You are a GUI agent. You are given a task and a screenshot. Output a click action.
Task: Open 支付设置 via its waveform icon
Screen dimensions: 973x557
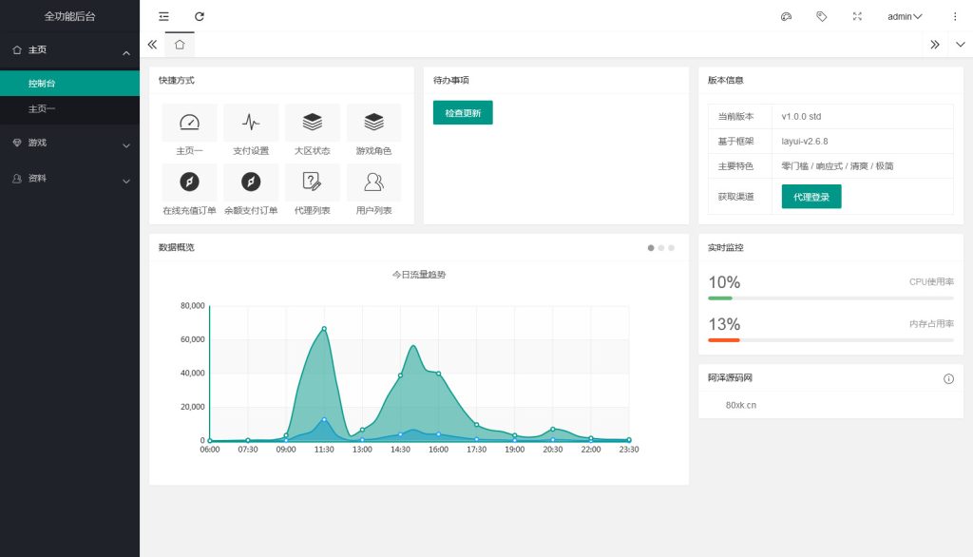pos(250,123)
